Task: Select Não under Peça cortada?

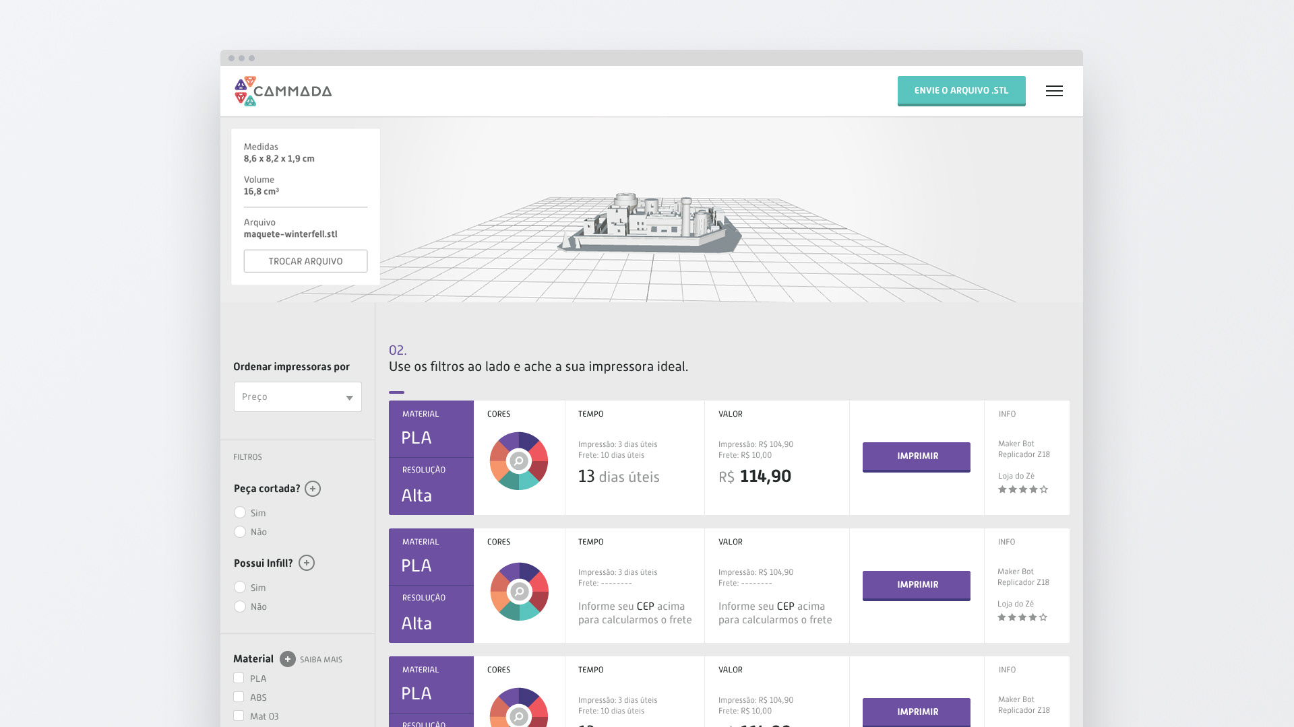Action: [240, 532]
